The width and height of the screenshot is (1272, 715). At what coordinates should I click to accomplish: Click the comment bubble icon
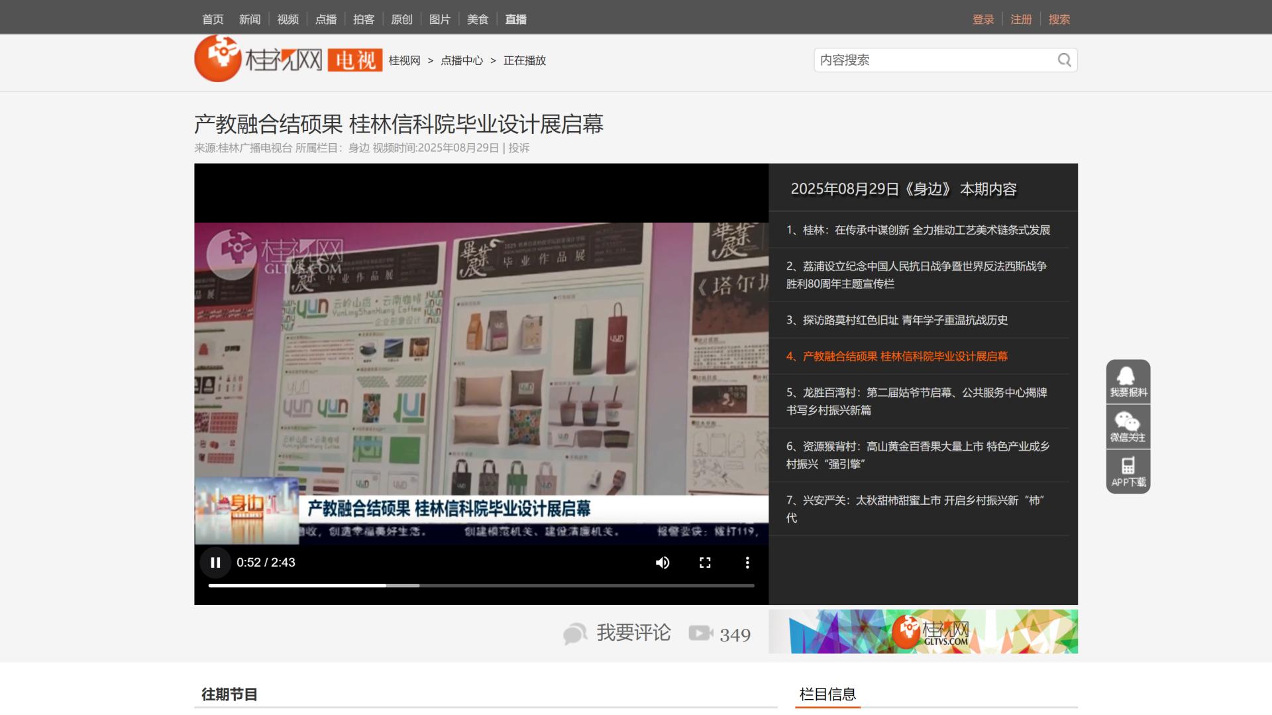click(574, 633)
